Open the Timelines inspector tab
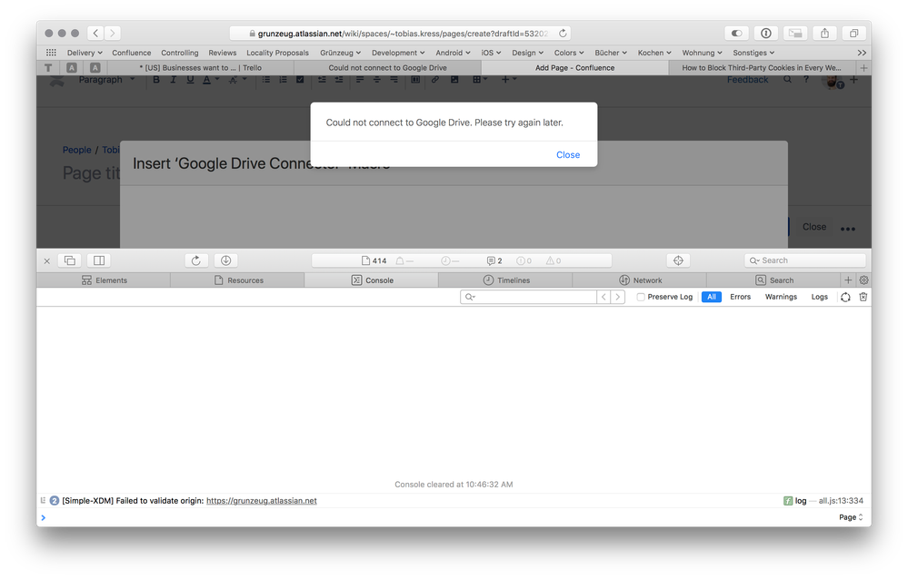The width and height of the screenshot is (908, 579). click(506, 280)
